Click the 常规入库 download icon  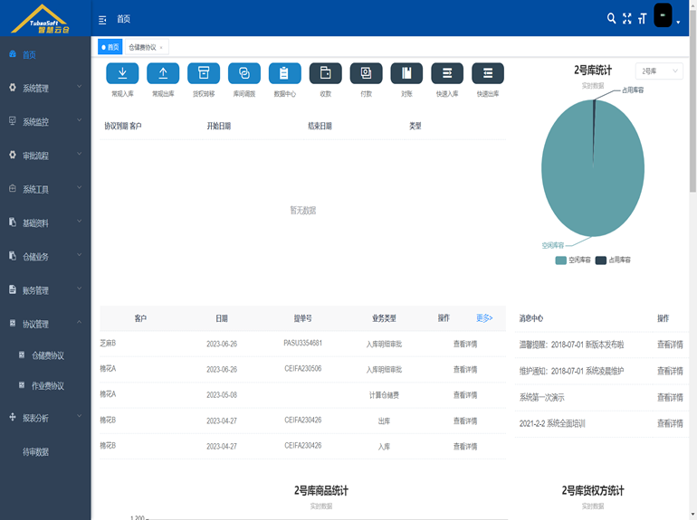coord(122,74)
